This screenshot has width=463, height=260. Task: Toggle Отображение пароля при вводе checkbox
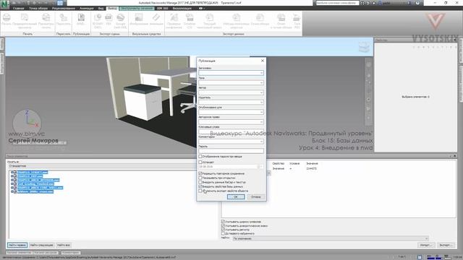pyautogui.click(x=200, y=156)
